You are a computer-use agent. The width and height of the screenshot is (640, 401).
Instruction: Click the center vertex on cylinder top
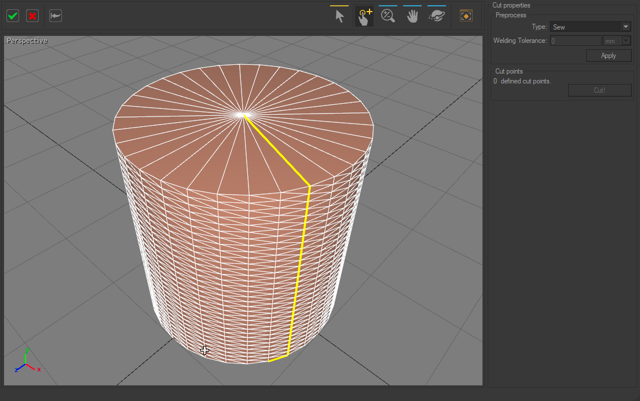click(244, 115)
